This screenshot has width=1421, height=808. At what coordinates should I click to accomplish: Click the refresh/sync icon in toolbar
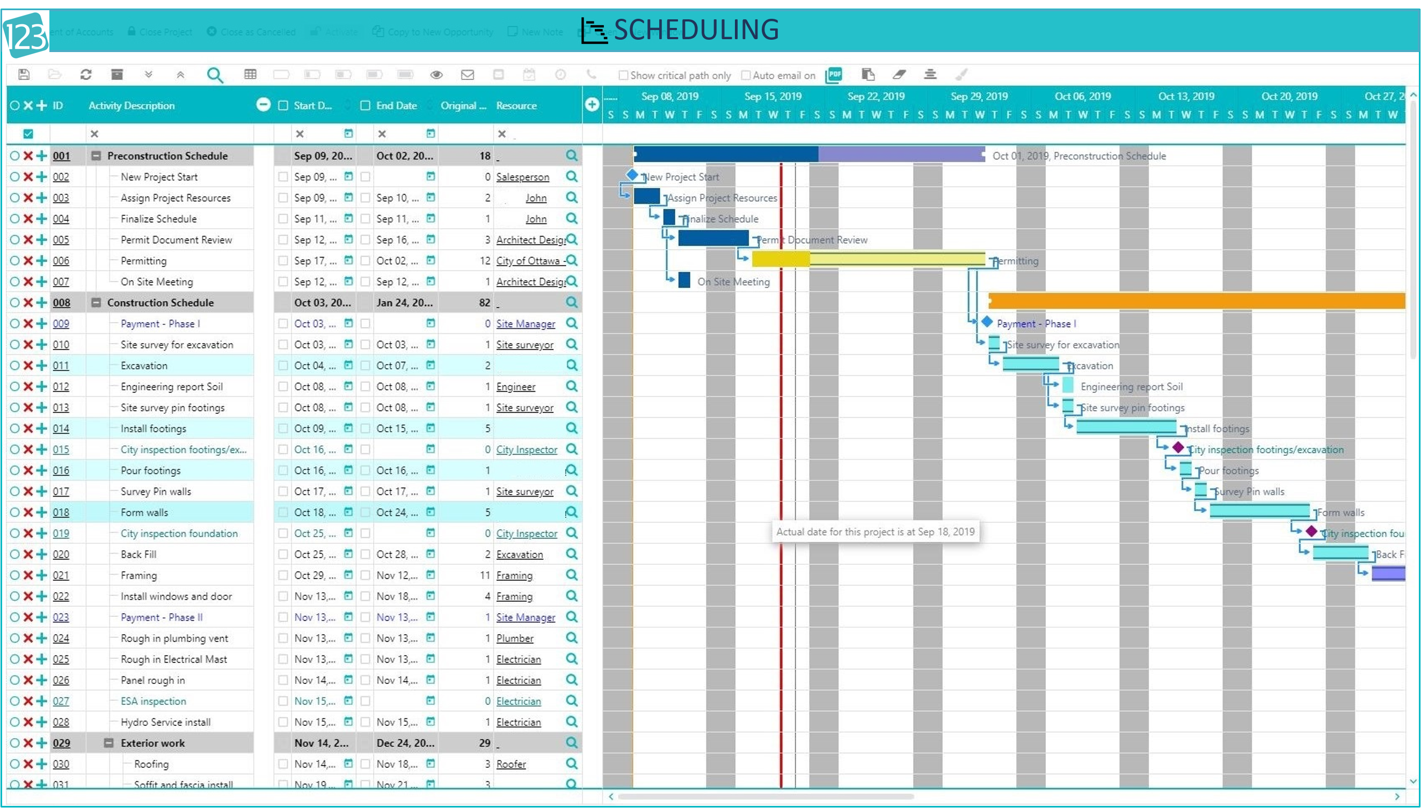pyautogui.click(x=87, y=75)
